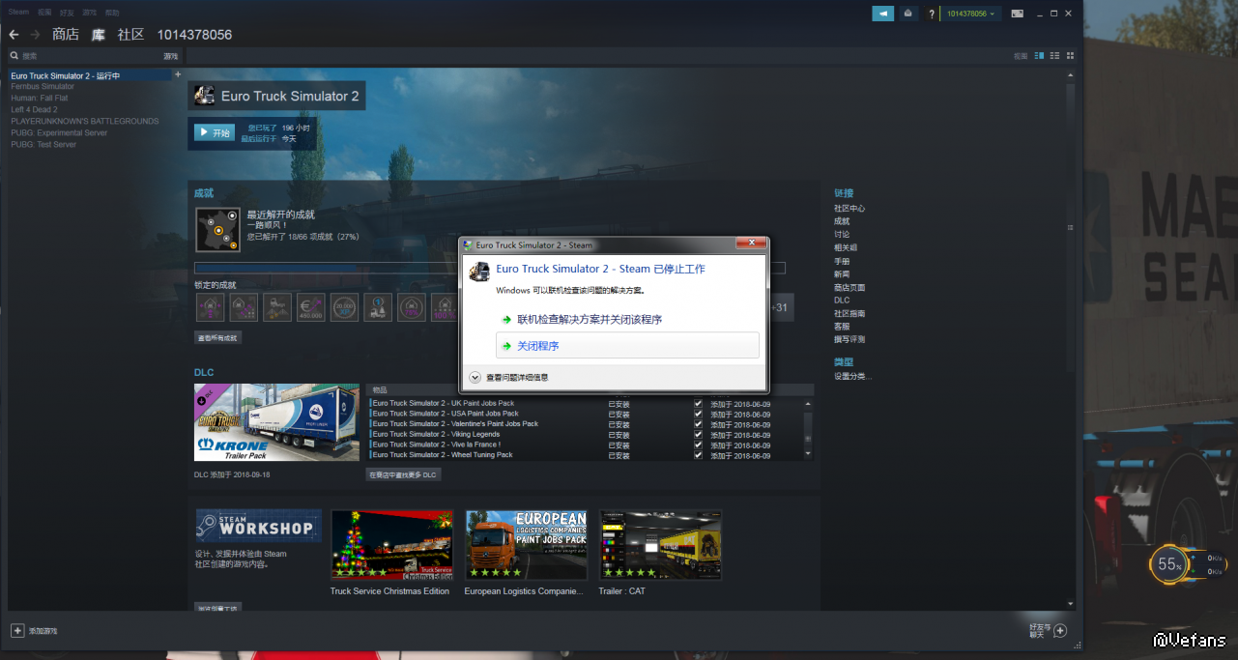1238x660 pixels.
Task: Open friends and chat plus icon
Action: point(1060,630)
